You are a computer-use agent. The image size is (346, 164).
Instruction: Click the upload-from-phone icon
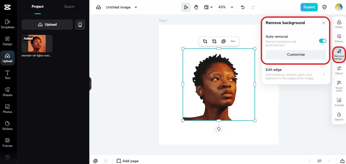(80, 25)
